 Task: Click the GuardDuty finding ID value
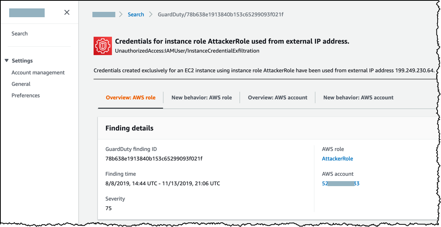coord(154,159)
